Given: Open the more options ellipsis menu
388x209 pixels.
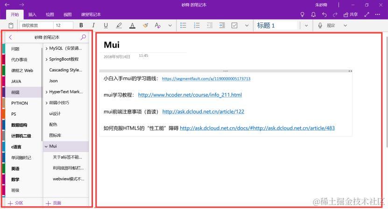Looking at the screenshot, I should pos(377,14).
